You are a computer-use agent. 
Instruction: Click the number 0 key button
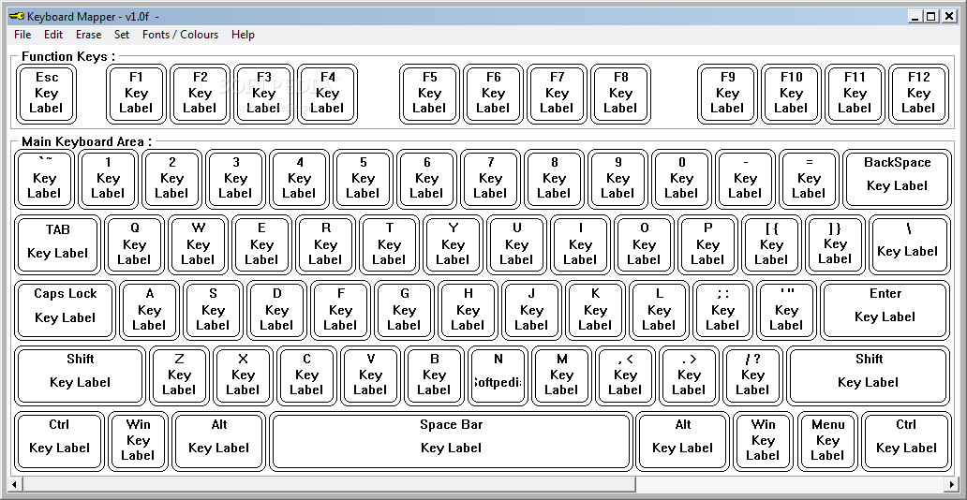point(681,179)
